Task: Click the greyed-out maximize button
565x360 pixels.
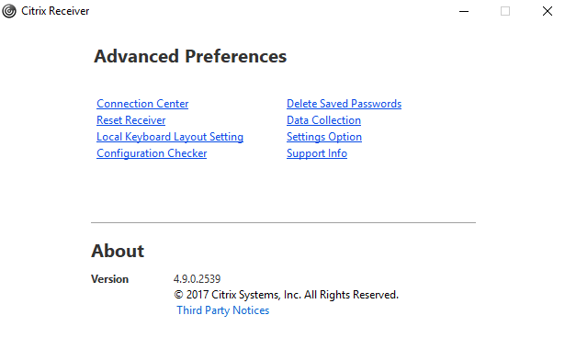Action: pos(505,11)
